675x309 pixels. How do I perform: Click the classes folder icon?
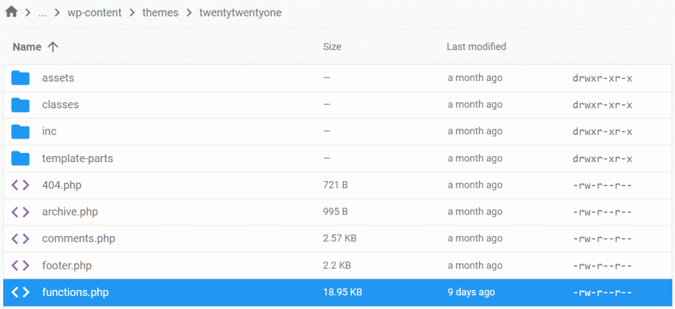tap(20, 105)
